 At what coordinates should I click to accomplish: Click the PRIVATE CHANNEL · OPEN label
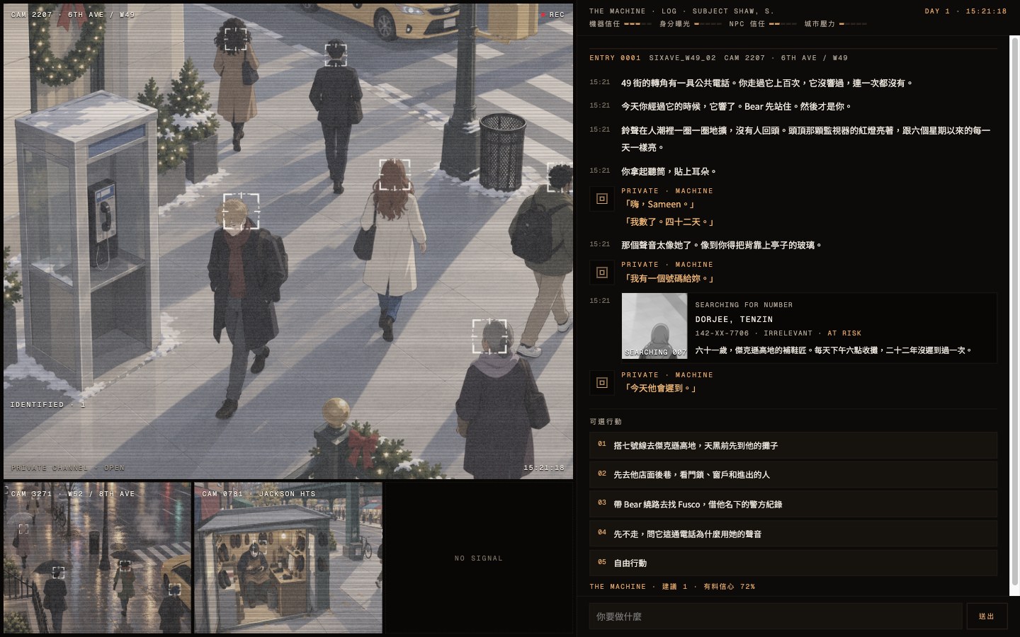[68, 468]
